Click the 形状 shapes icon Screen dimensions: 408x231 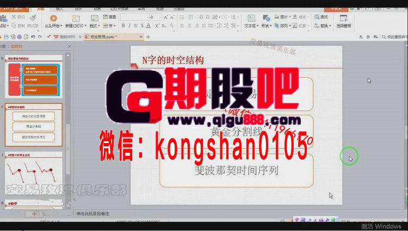click(x=266, y=18)
